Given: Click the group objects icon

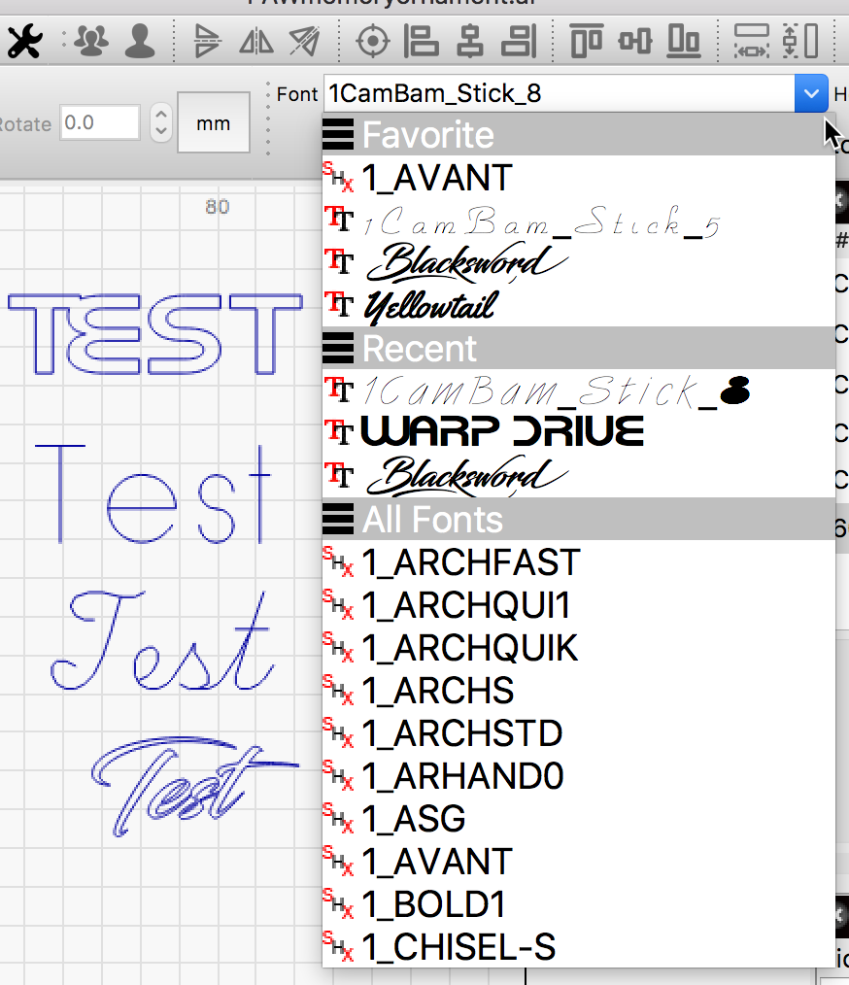Looking at the screenshot, I should [92, 41].
